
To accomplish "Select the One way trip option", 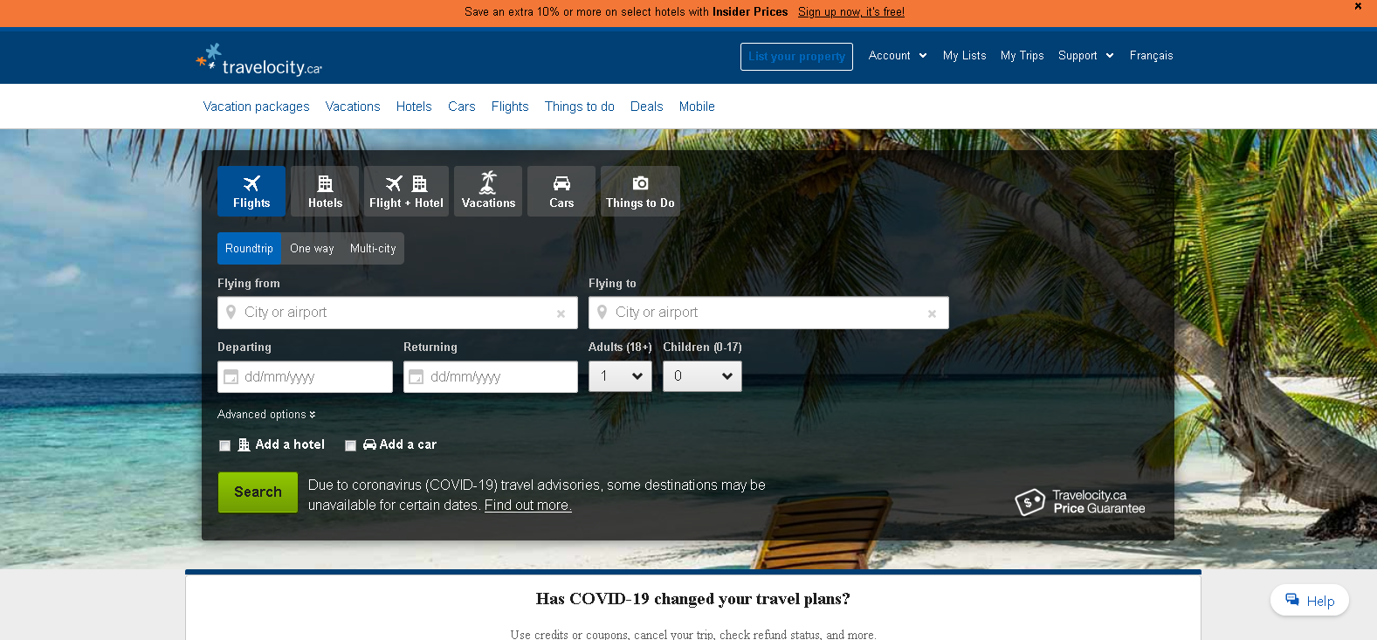I will tap(312, 249).
